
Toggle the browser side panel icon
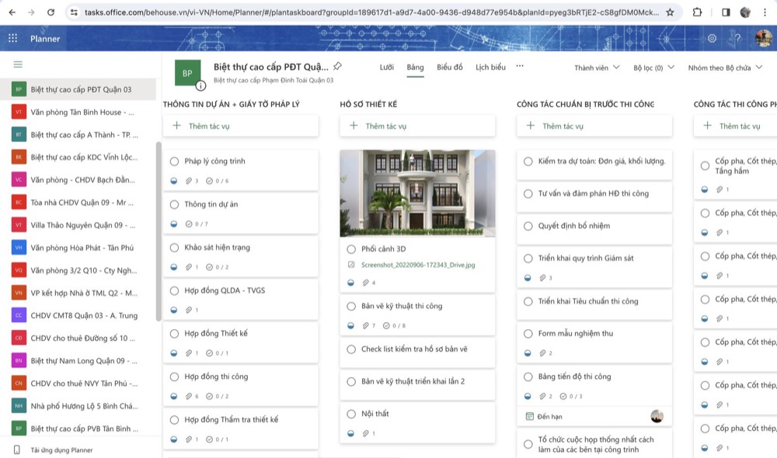coord(726,12)
